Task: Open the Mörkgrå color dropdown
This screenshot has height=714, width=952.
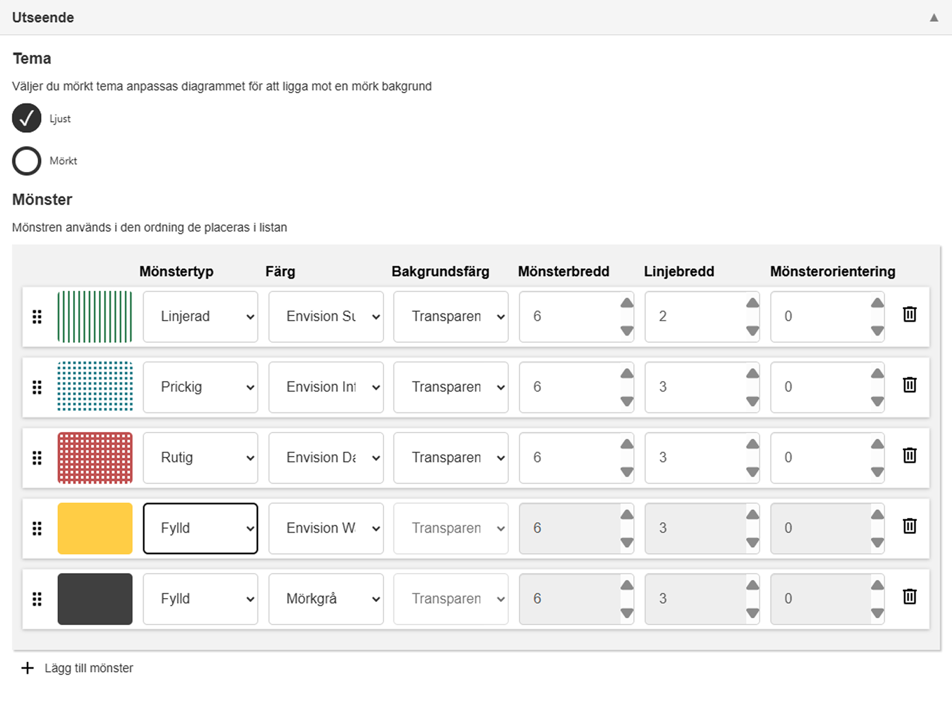Action: (x=326, y=599)
